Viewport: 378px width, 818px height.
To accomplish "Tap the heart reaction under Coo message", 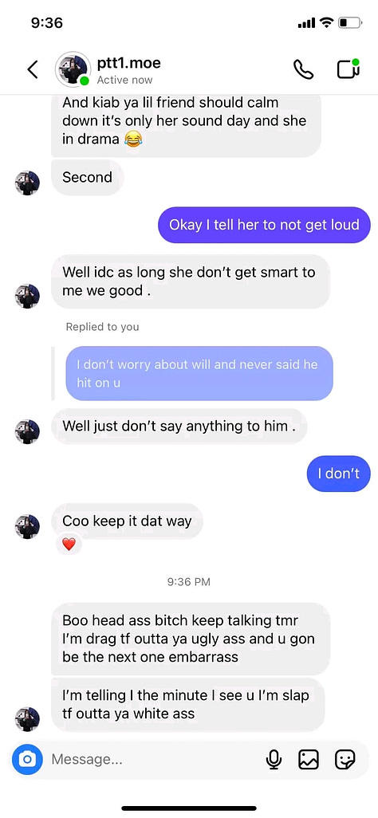I will click(x=69, y=545).
